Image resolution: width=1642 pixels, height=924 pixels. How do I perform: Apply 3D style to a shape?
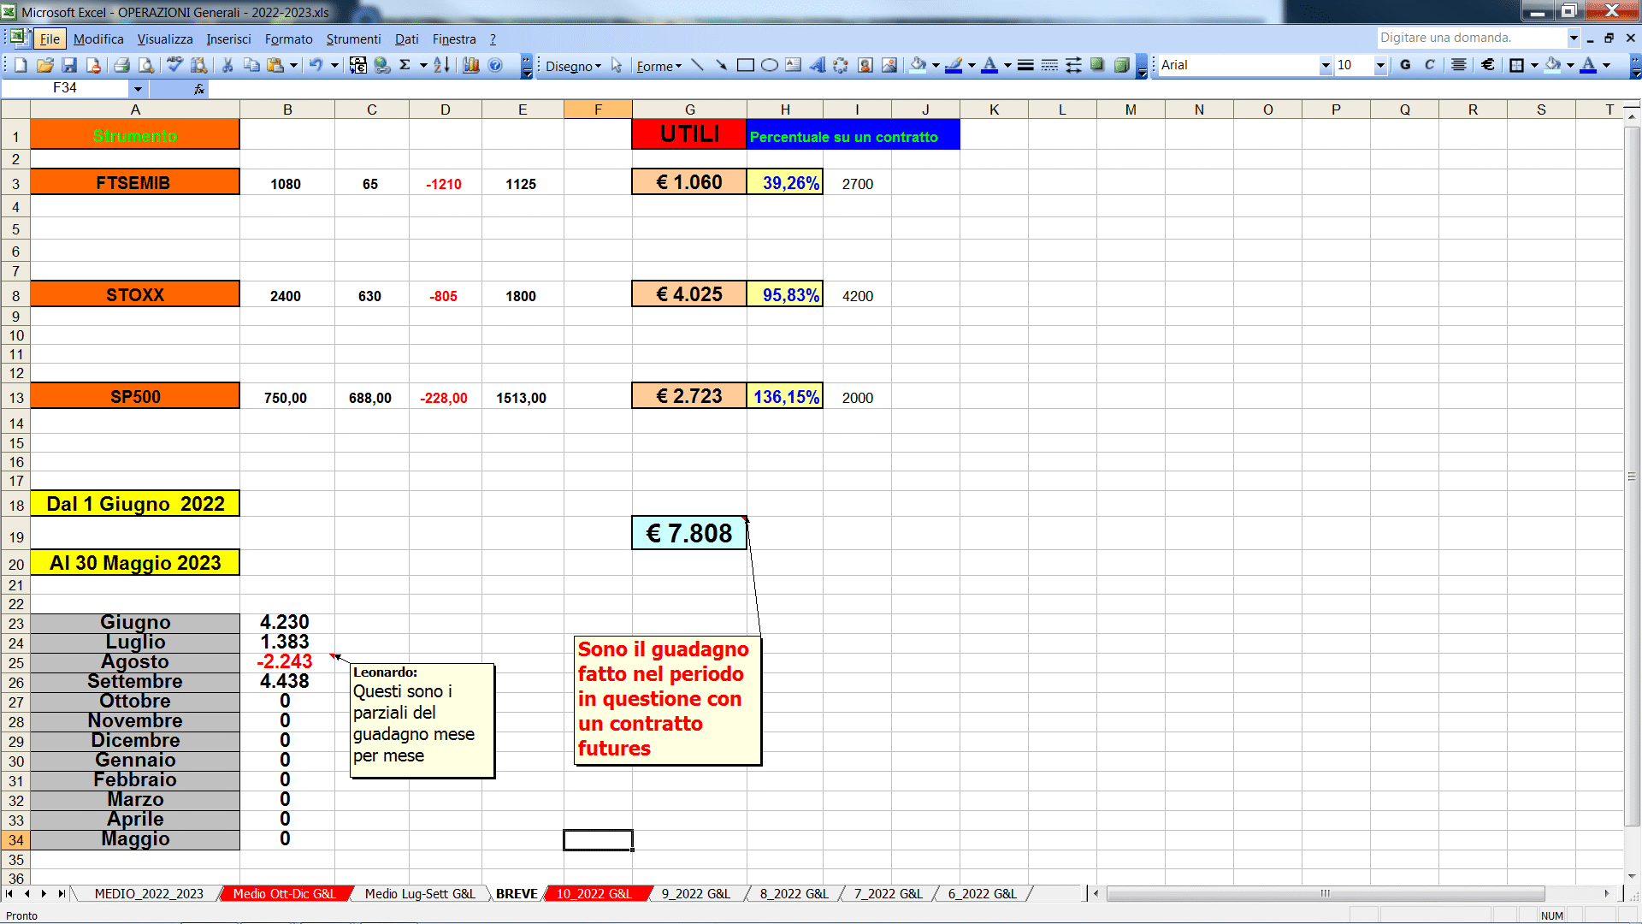pyautogui.click(x=1121, y=65)
